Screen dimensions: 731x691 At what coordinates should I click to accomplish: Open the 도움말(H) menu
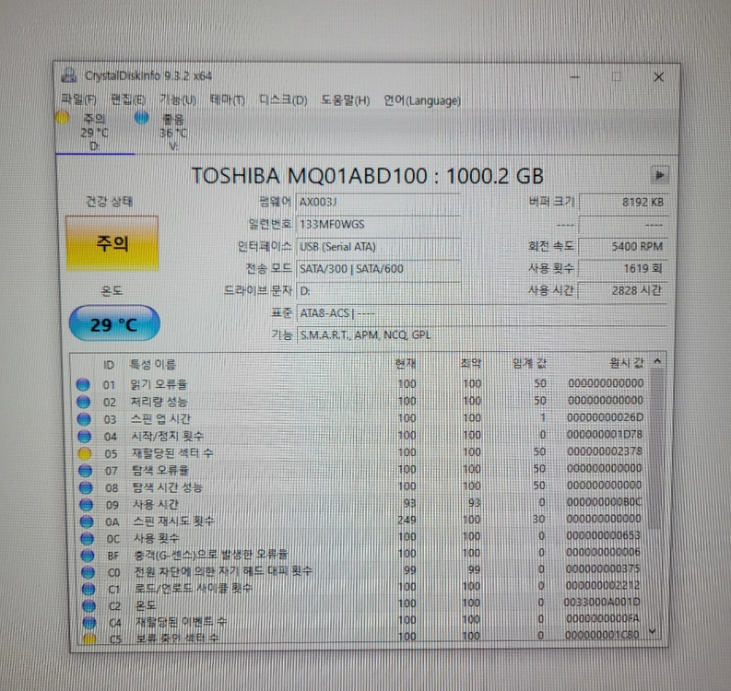(x=346, y=100)
